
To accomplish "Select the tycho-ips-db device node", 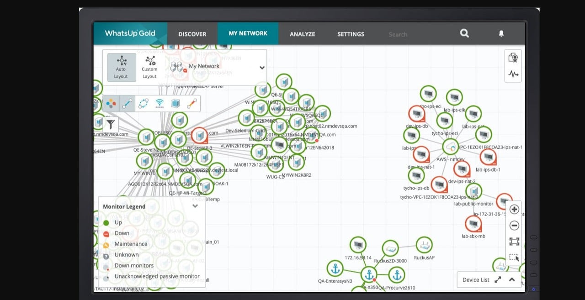I will point(416,176).
